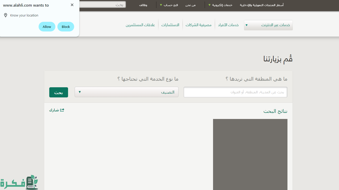Open علاقات المستثمرين page
The height and width of the screenshot is (190, 339).
click(140, 25)
